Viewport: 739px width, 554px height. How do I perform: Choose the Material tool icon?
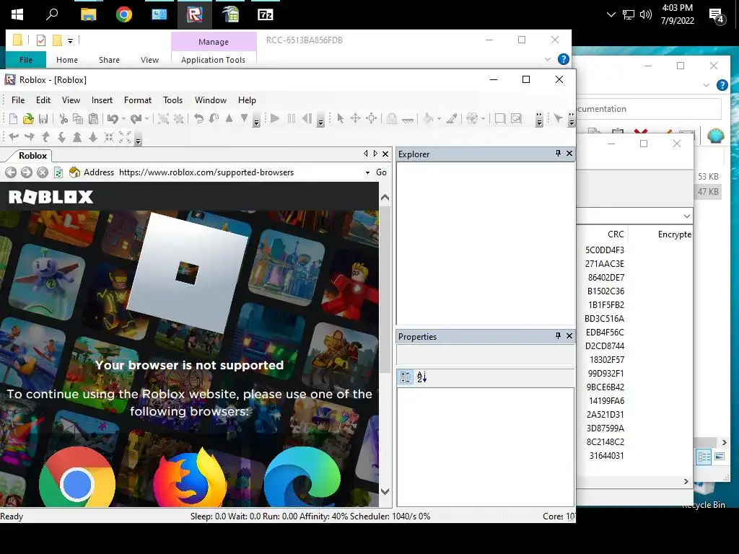pos(472,119)
